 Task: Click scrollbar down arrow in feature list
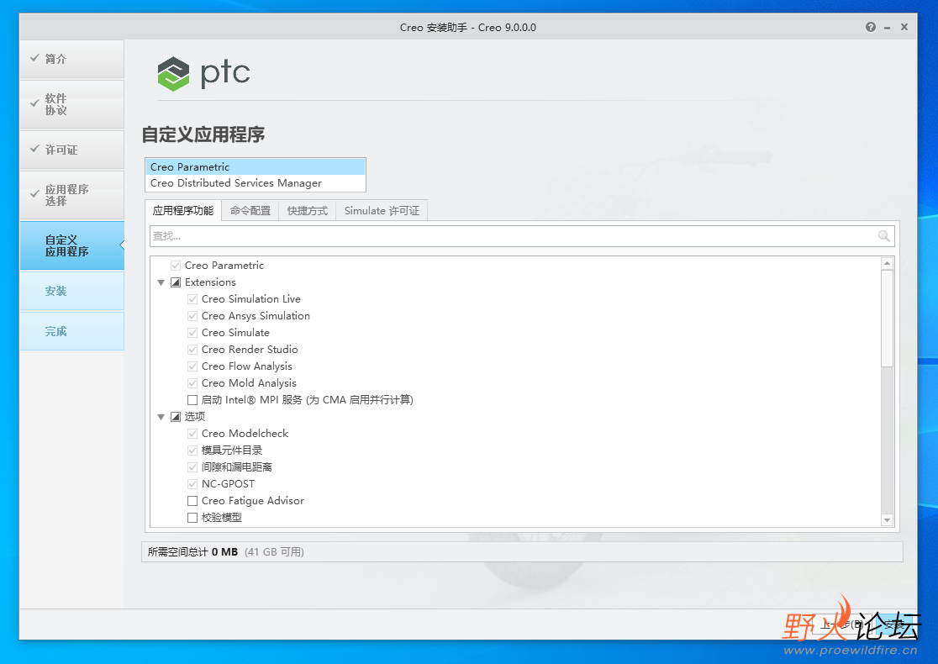(888, 520)
